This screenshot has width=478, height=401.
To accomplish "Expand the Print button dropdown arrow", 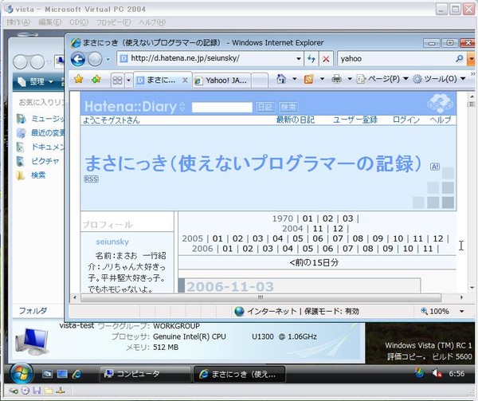I will pyautogui.click(x=350, y=79).
